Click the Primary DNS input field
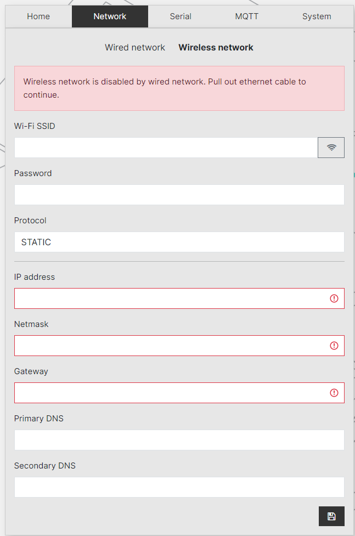The image size is (355, 536). (x=179, y=440)
